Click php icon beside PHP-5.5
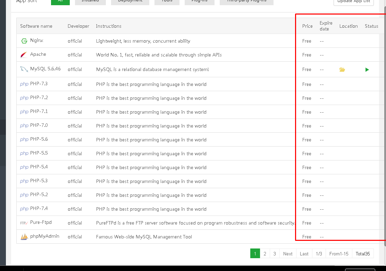Screen dimensions: 386x271 tap(24, 153)
